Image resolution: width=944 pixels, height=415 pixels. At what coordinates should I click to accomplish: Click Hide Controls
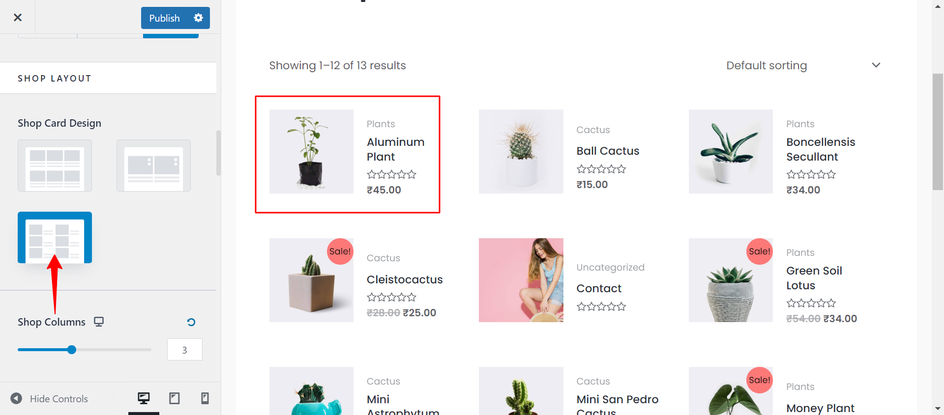click(59, 399)
